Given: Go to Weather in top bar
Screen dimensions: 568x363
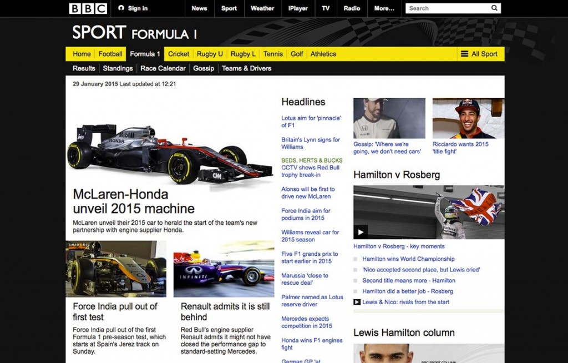Looking at the screenshot, I should [x=262, y=8].
